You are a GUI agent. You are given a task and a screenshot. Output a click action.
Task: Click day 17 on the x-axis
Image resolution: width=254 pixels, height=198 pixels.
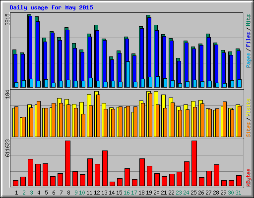(x=134, y=193)
